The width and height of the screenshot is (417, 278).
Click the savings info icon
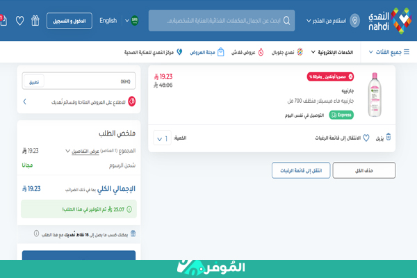[129, 209]
